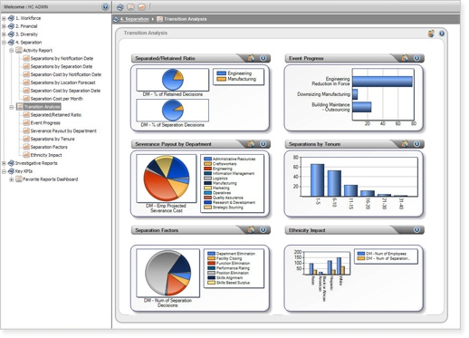Expand Favorite Reports Dashboard node
469x338 pixels.
11,179
